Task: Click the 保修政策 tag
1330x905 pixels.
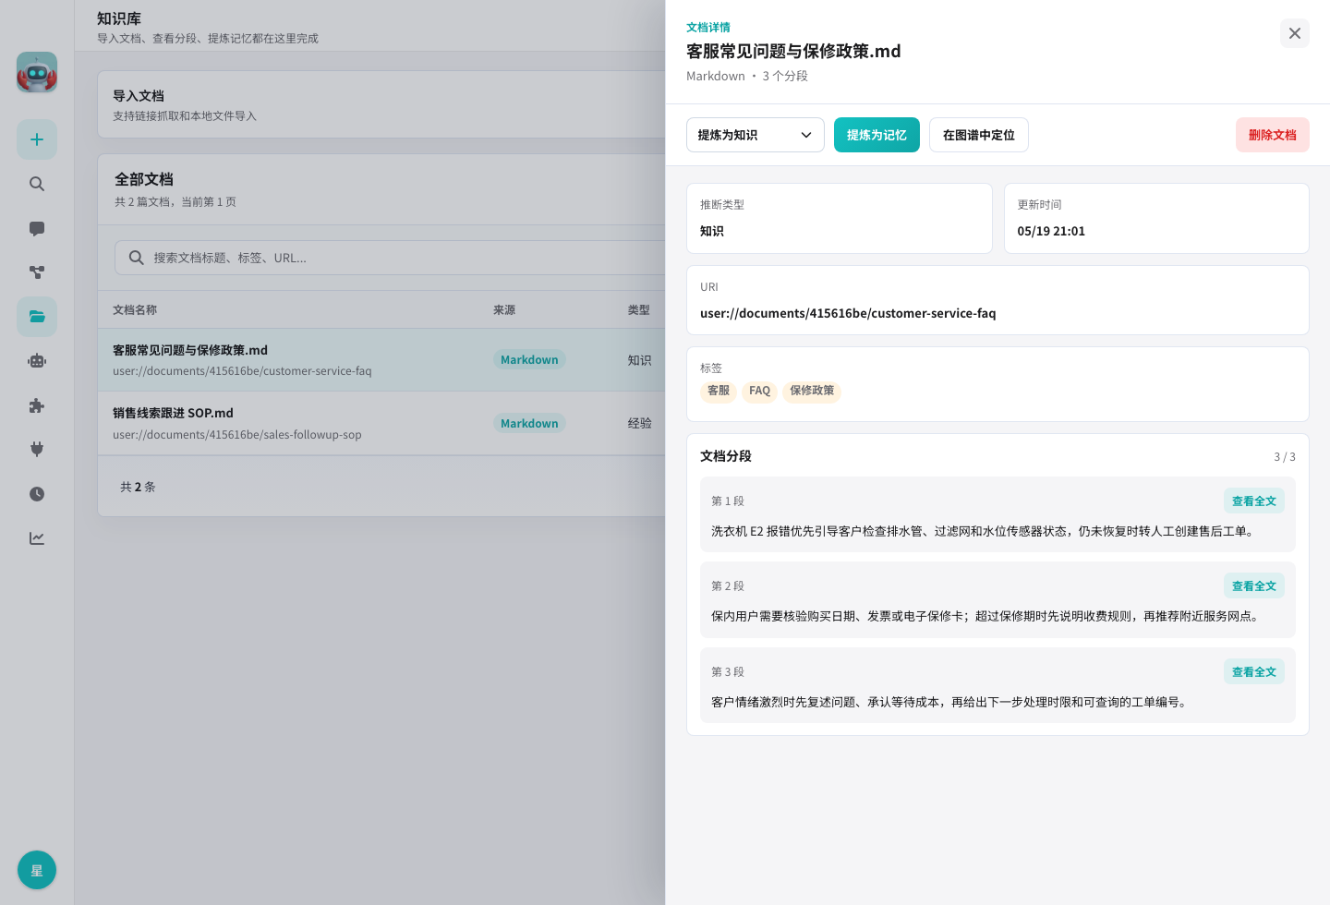Action: pos(812,391)
